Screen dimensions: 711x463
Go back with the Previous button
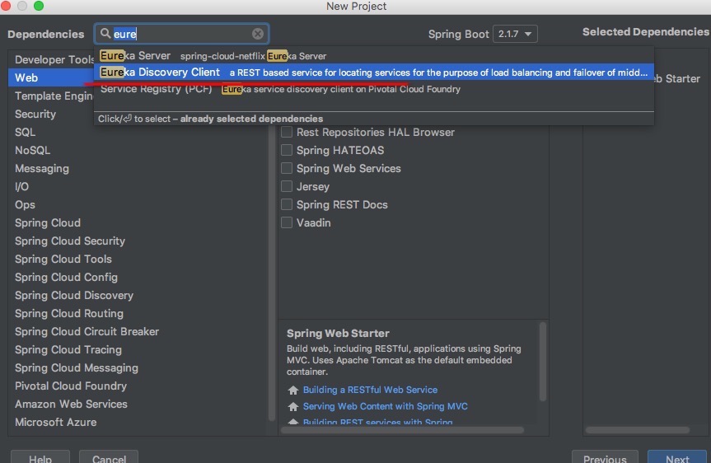click(x=605, y=458)
